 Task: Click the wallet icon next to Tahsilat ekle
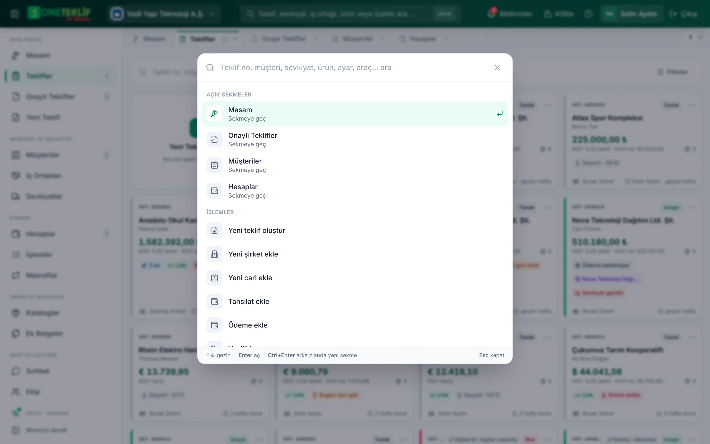[x=214, y=302]
